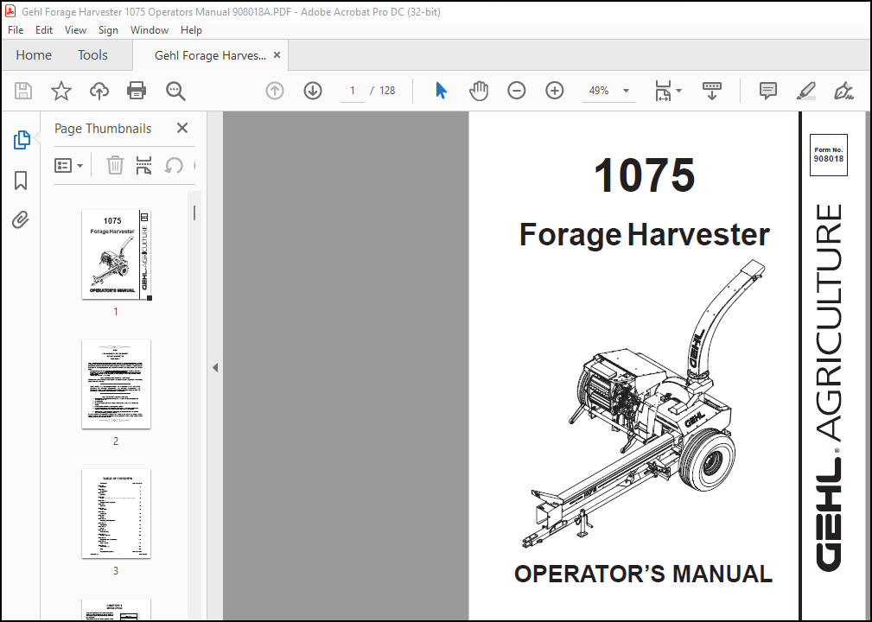Open the Bookmarks panel icon
Image resolution: width=872 pixels, height=622 pixels.
[x=21, y=181]
